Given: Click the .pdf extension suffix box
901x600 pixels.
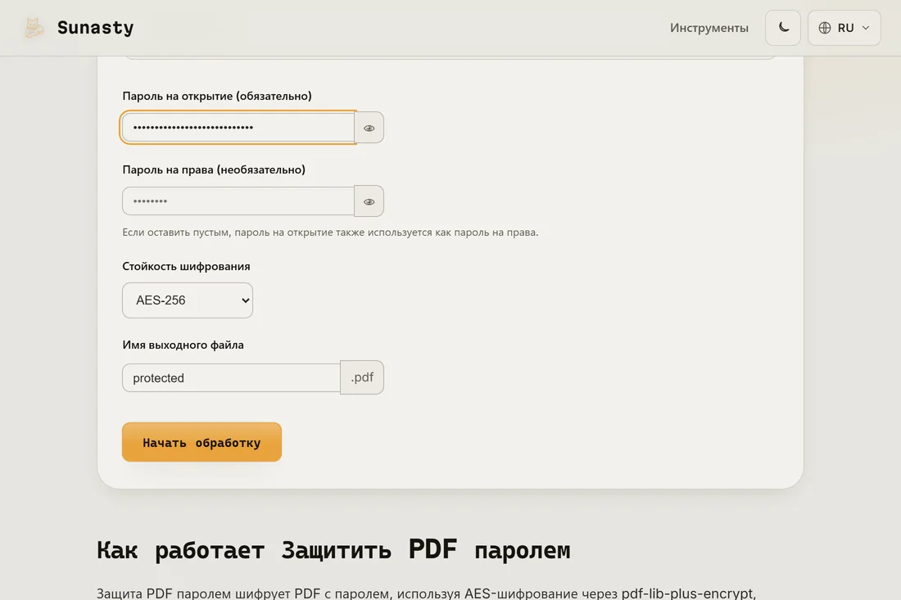Looking at the screenshot, I should click(x=362, y=377).
